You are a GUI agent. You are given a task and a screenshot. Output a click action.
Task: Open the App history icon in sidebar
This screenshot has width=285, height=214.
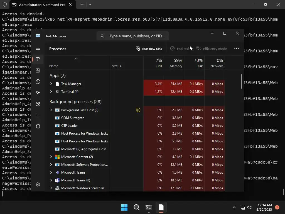[x=38, y=82]
